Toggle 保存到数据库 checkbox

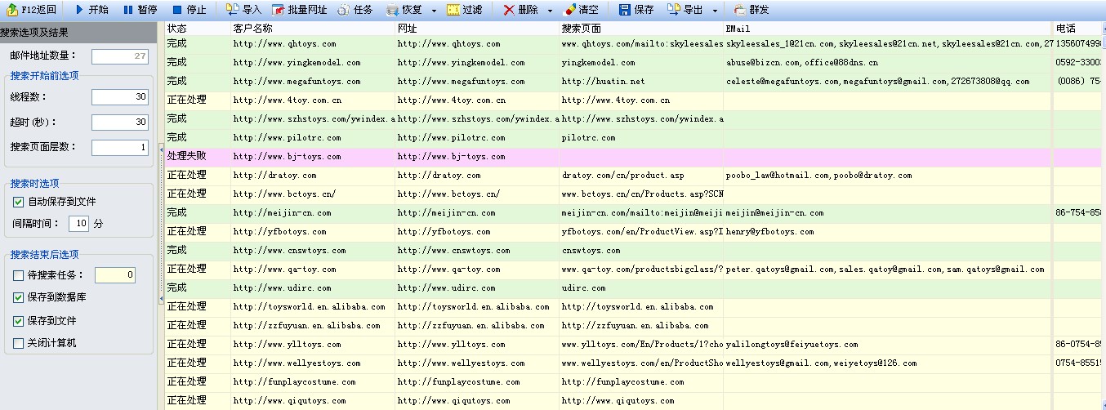click(19, 297)
